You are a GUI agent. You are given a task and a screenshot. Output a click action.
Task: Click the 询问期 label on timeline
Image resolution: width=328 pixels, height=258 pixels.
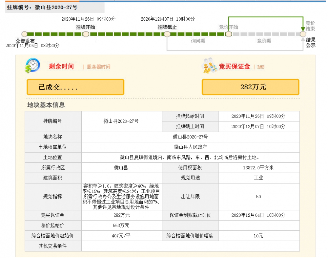pos(198,41)
